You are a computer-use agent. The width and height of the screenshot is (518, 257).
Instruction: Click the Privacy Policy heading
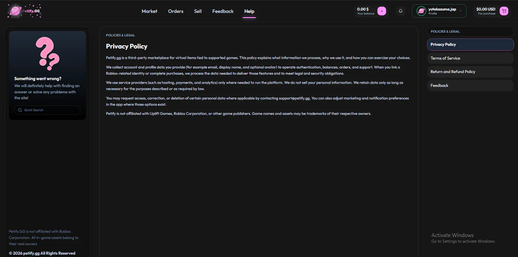pyautogui.click(x=127, y=46)
